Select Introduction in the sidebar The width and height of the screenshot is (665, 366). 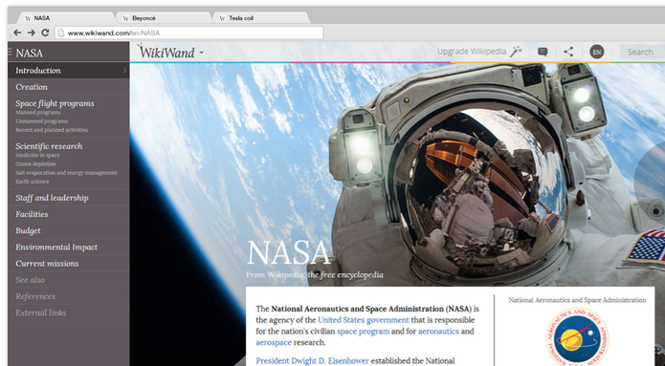(x=68, y=71)
